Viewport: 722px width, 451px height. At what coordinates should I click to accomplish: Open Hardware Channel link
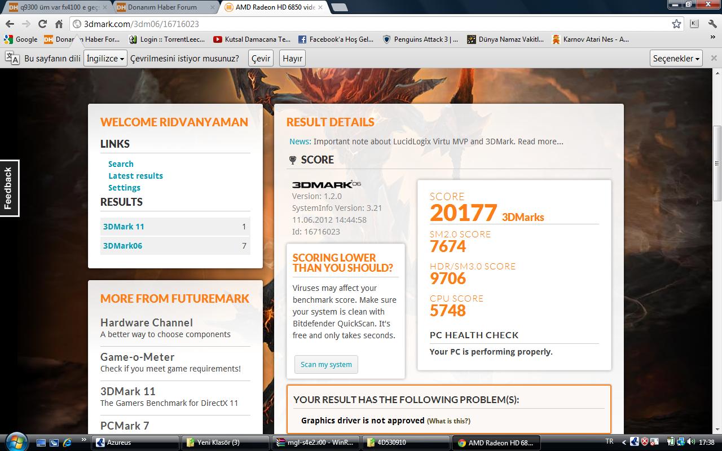tap(147, 322)
